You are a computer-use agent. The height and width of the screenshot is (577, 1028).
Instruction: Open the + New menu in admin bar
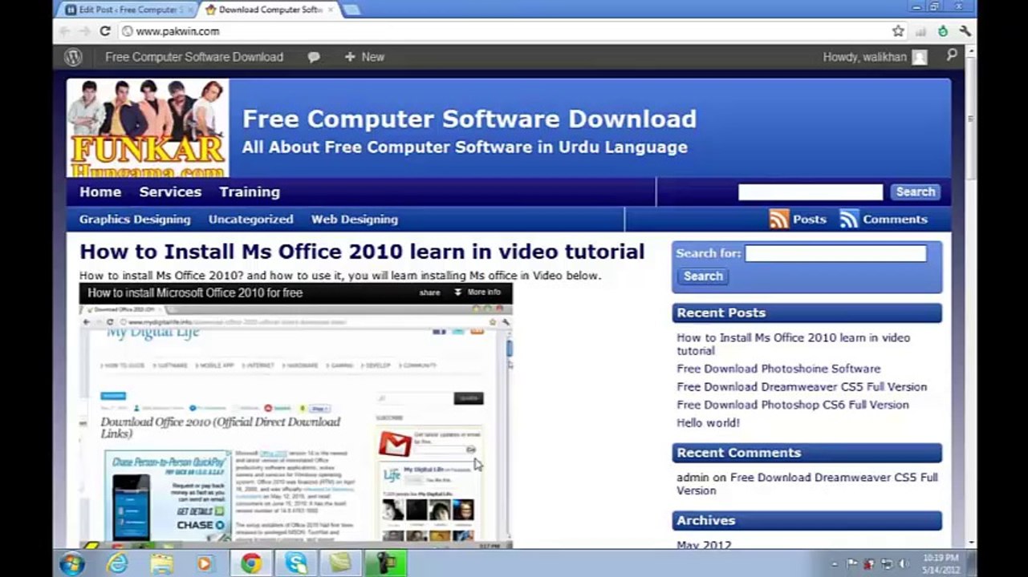click(x=364, y=57)
